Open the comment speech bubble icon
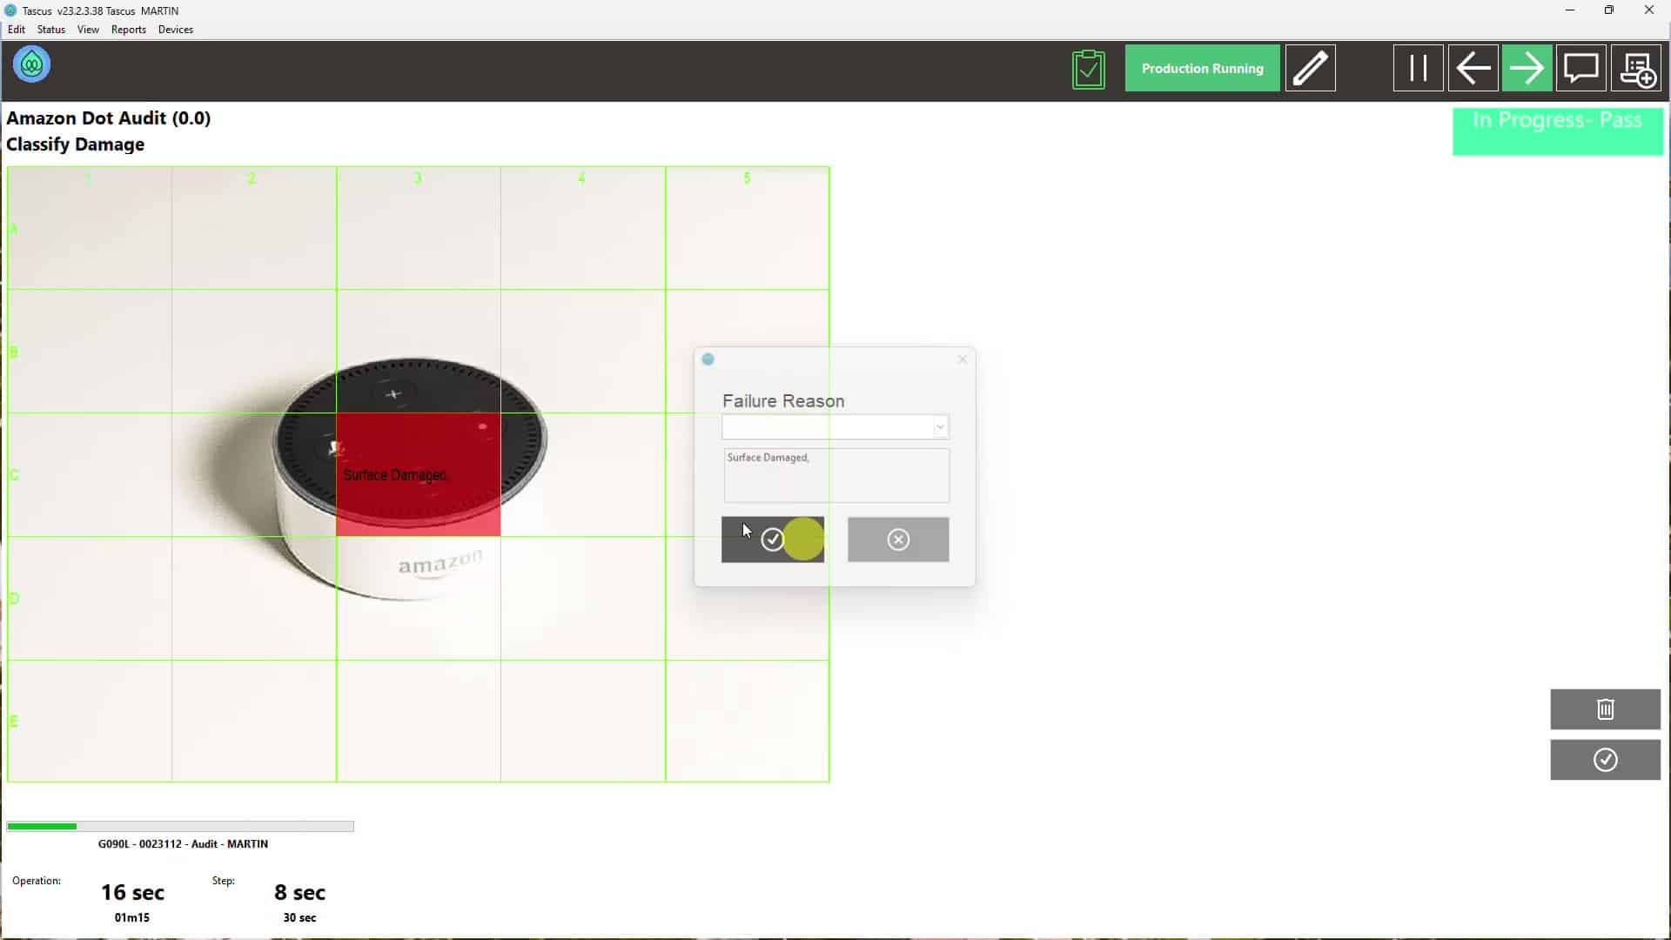This screenshot has width=1671, height=940. pos(1580,69)
